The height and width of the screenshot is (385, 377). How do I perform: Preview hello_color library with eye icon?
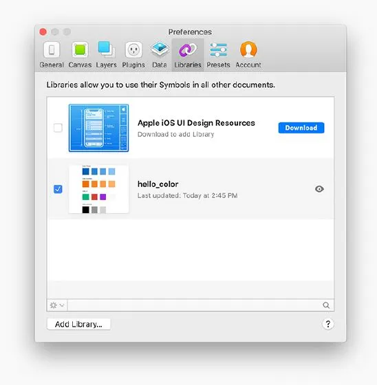[319, 189]
